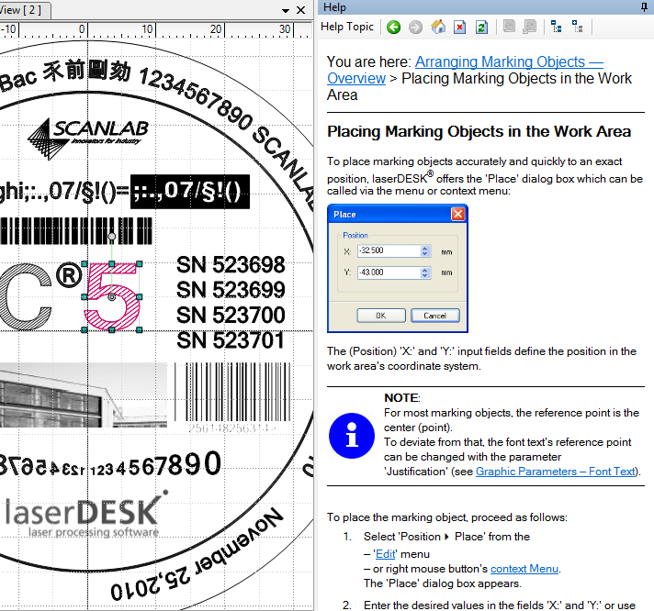Open the context Menu help link
Image resolution: width=654 pixels, height=611 pixels.
click(x=524, y=569)
